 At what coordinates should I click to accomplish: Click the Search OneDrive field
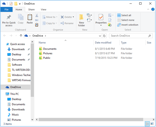coord(131,36)
